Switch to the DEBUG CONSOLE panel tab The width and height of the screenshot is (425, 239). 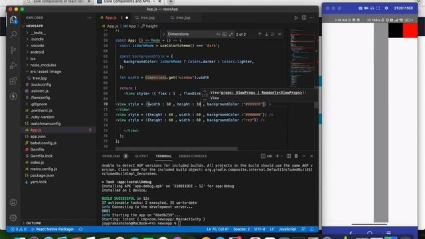coord(193,156)
